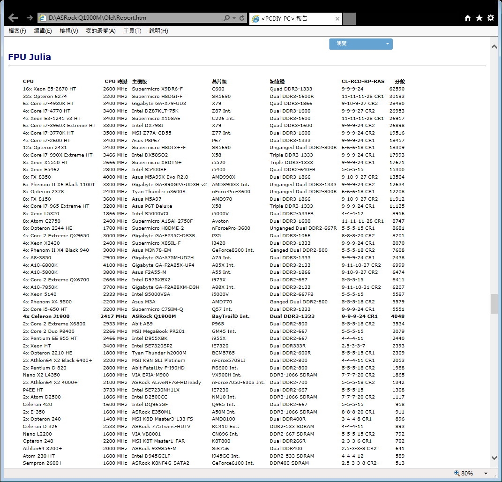Image resolution: width=502 pixels, height=482 pixels.
Task: Go back with the browser Back arrow
Action: tap(13, 18)
